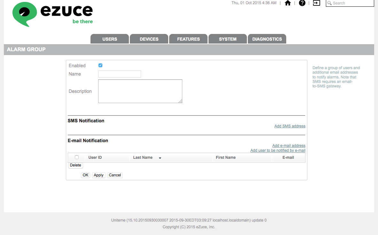The height and width of the screenshot is (235, 378).
Task: Click Add e-mail address link
Action: 289,146
